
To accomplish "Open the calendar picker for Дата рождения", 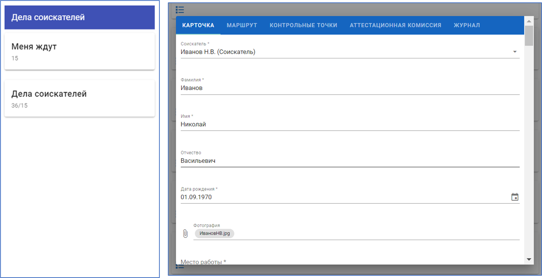I will click(515, 197).
